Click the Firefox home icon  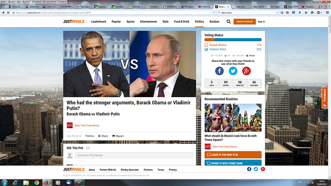point(306,13)
